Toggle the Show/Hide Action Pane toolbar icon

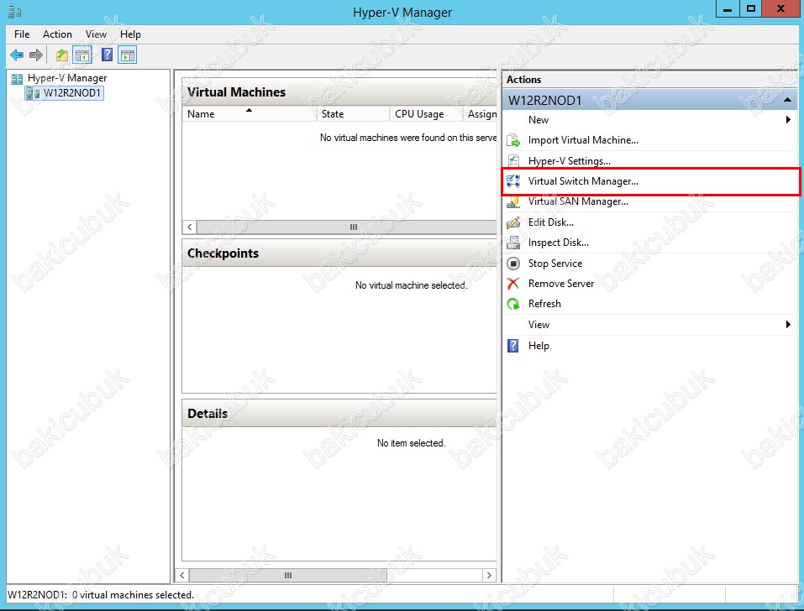pos(128,55)
